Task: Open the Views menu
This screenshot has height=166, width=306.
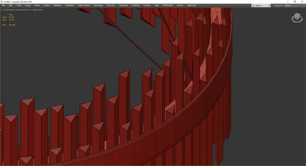Action: (37, 5)
